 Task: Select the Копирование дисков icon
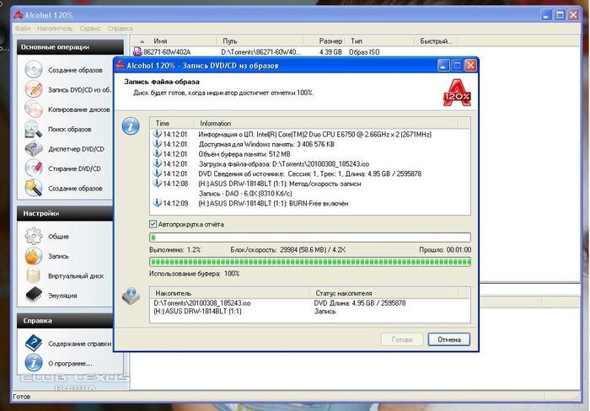pyautogui.click(x=34, y=109)
